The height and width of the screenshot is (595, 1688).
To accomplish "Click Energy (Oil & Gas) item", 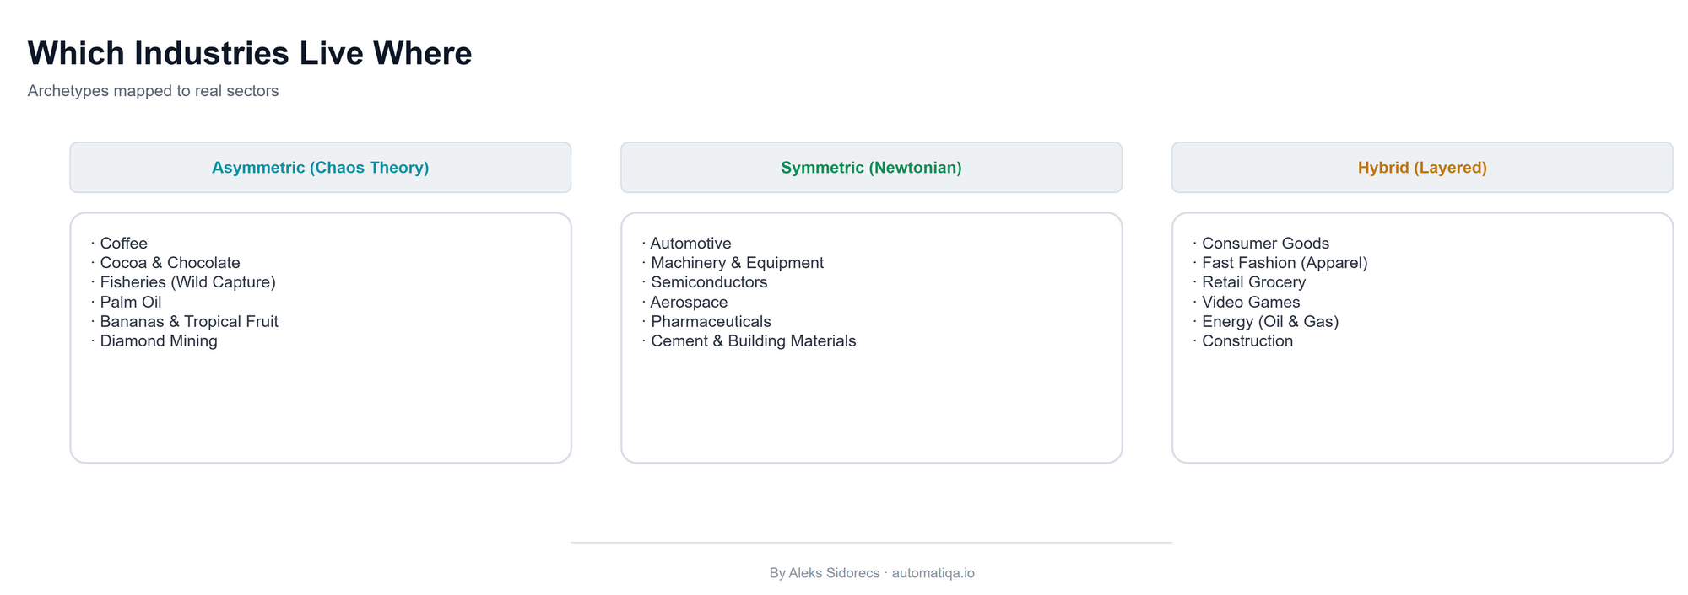I will coord(1270,321).
